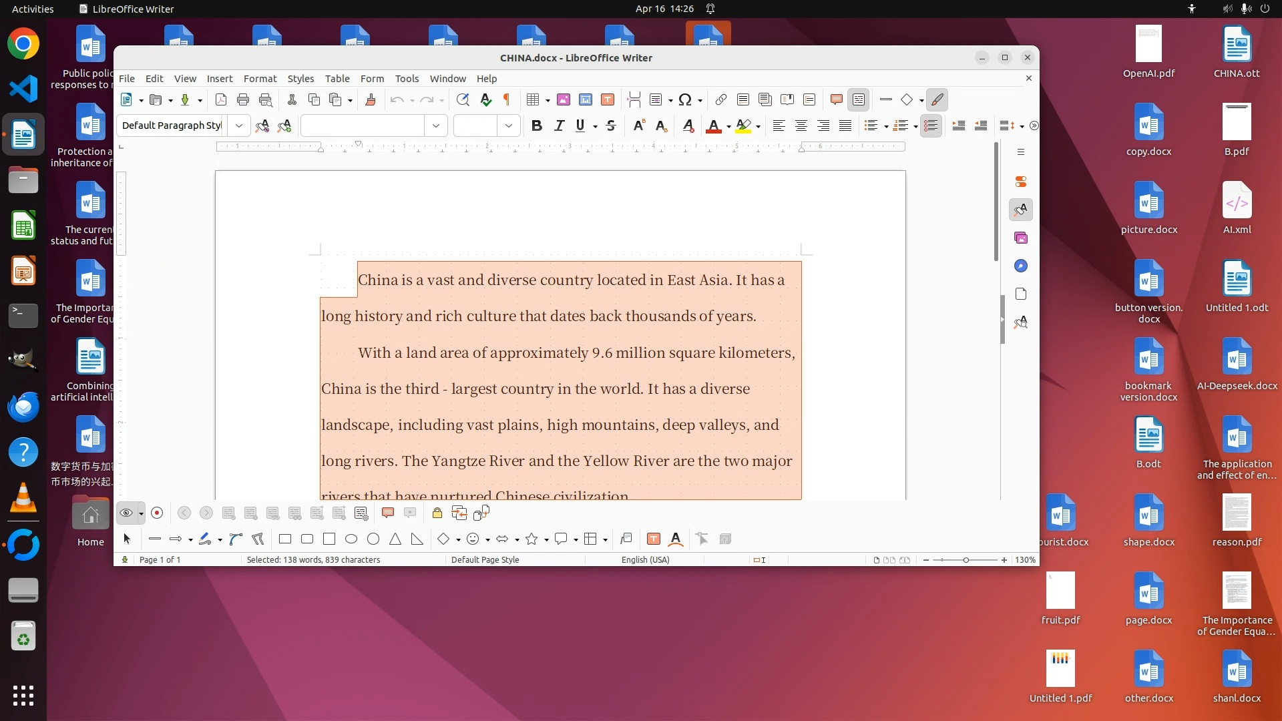Image resolution: width=1282 pixels, height=721 pixels.
Task: Adjust the zoom slider handle
Action: (x=966, y=560)
